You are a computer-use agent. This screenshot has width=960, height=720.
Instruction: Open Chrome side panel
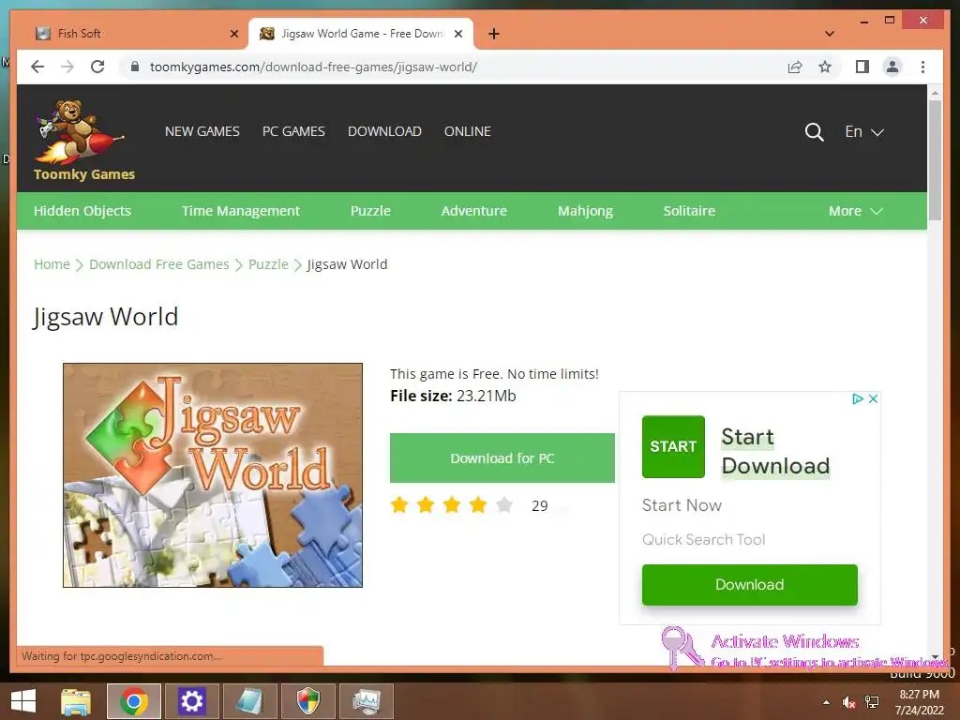point(862,67)
